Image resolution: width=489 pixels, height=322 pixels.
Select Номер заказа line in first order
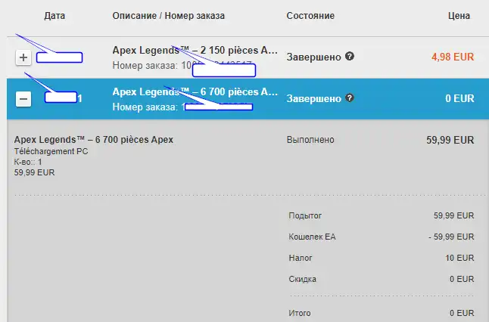(x=184, y=66)
